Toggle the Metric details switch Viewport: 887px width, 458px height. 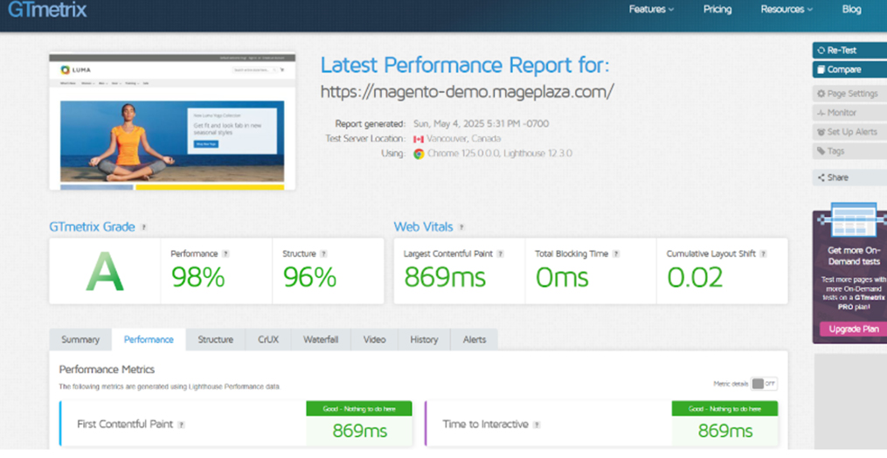click(x=764, y=384)
